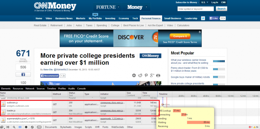Sort network table by the Status column
The height and width of the screenshot is (129, 260).
76,94
